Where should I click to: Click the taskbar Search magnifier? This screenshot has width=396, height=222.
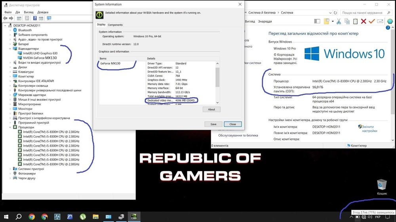[19, 217]
